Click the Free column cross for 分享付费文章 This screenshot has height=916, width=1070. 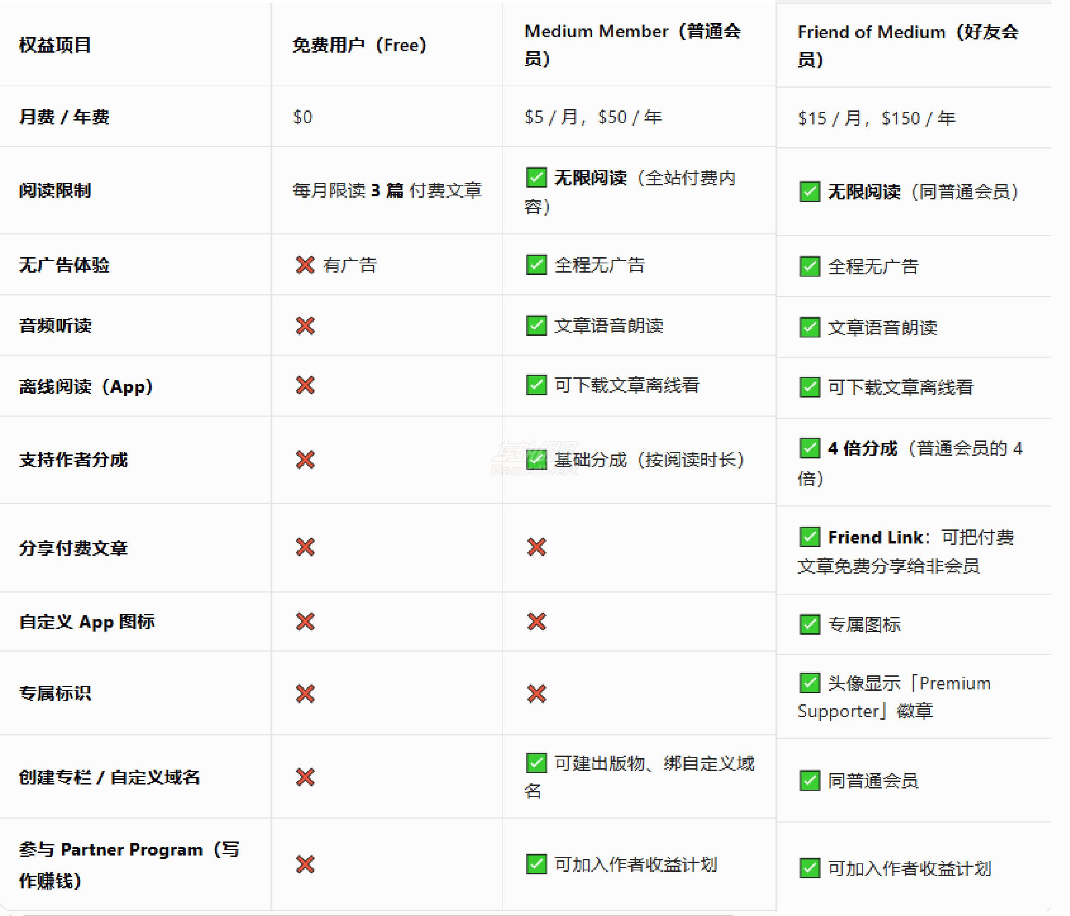(x=305, y=547)
